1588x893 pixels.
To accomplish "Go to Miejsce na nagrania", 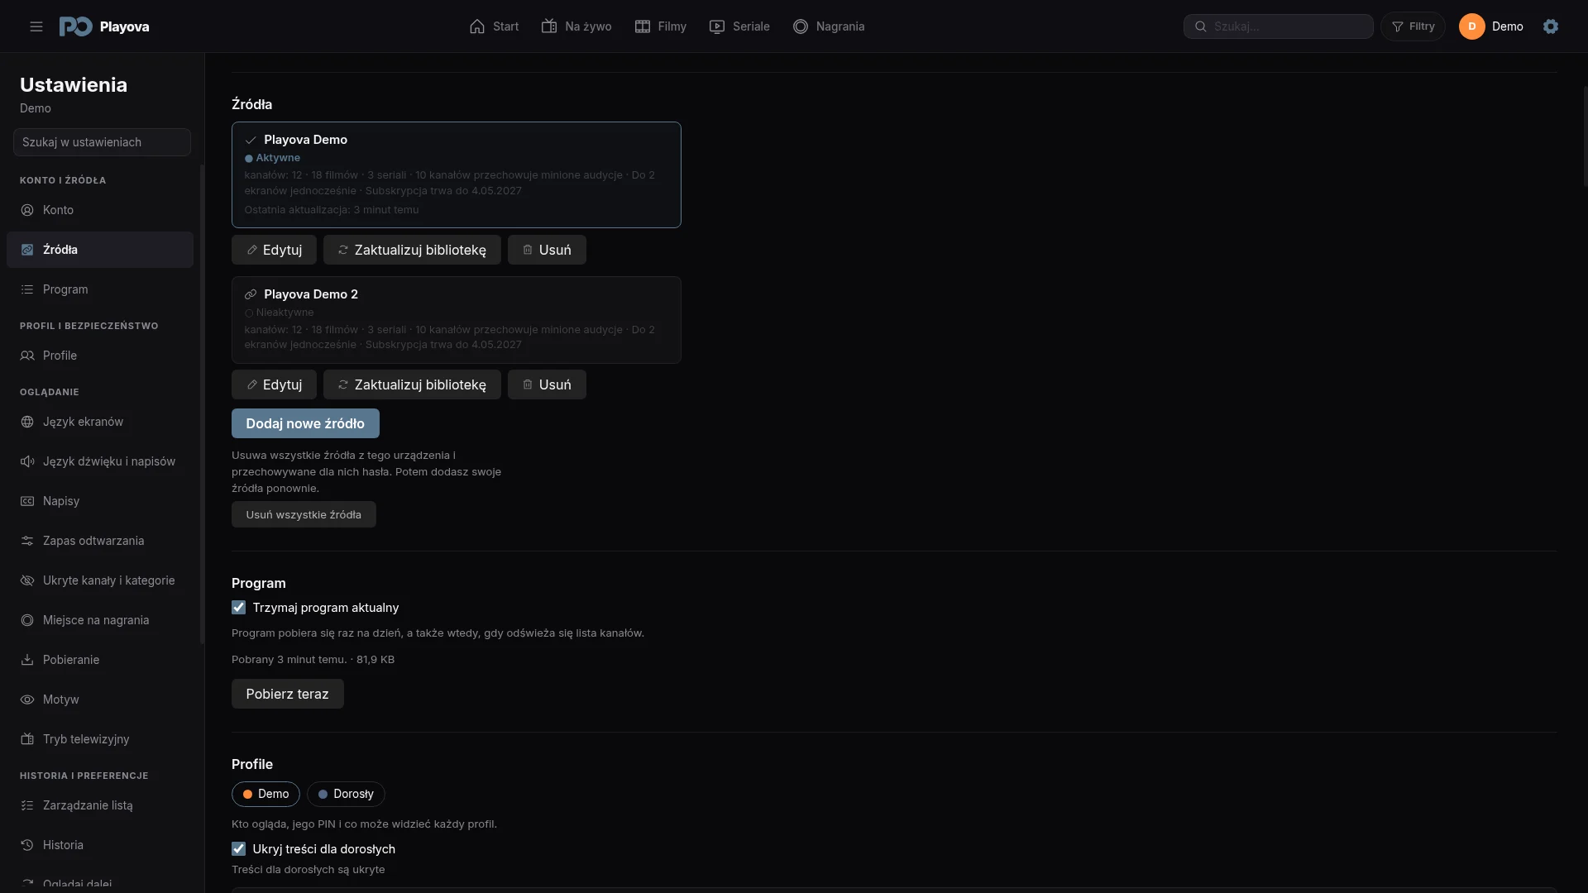I will point(100,620).
